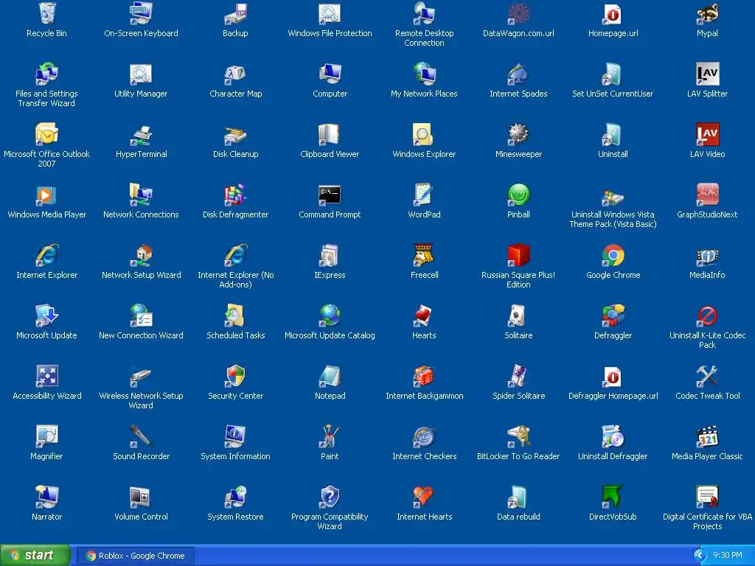Select the System Restore icon
The image size is (755, 566).
(x=235, y=497)
